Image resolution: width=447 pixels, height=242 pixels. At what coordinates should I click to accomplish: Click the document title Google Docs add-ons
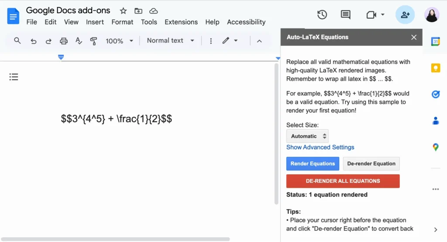(68, 10)
